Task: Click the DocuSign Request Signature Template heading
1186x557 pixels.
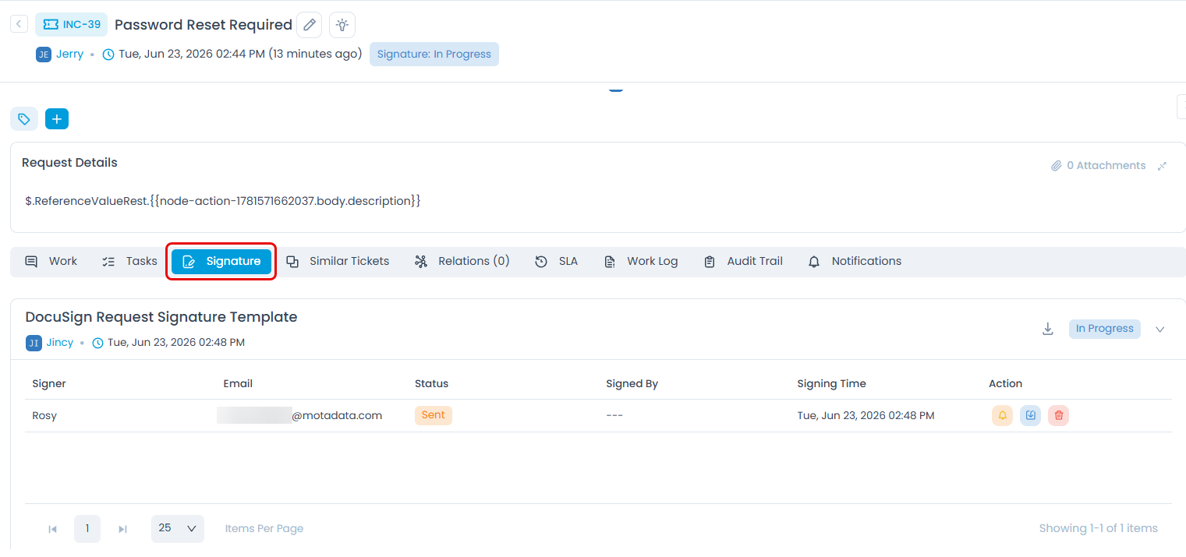Action: point(161,318)
